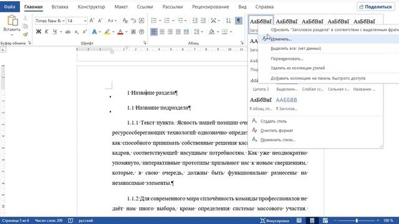399x224 pixels.
Task: Open the underline style dropdown arrow
Action: (x=61, y=32)
